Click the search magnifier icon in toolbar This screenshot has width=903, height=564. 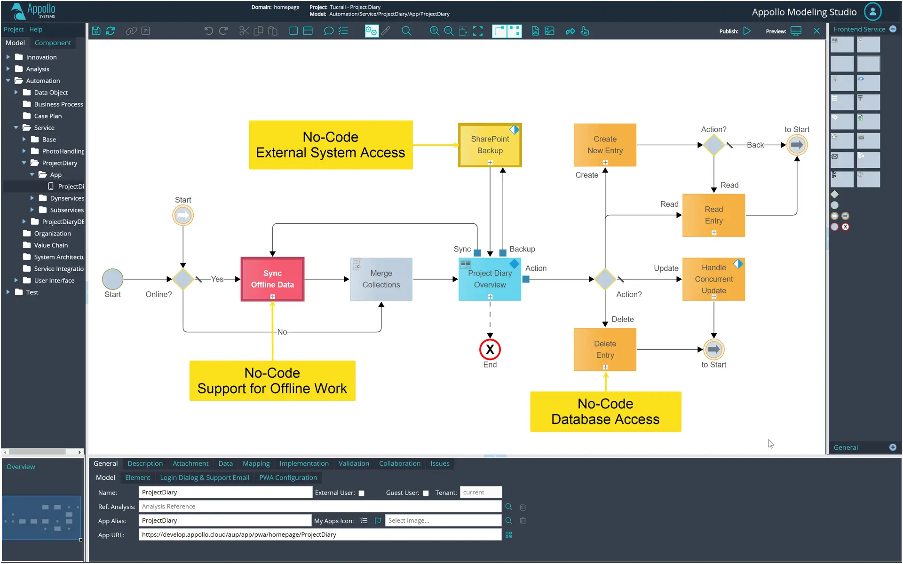tap(406, 31)
